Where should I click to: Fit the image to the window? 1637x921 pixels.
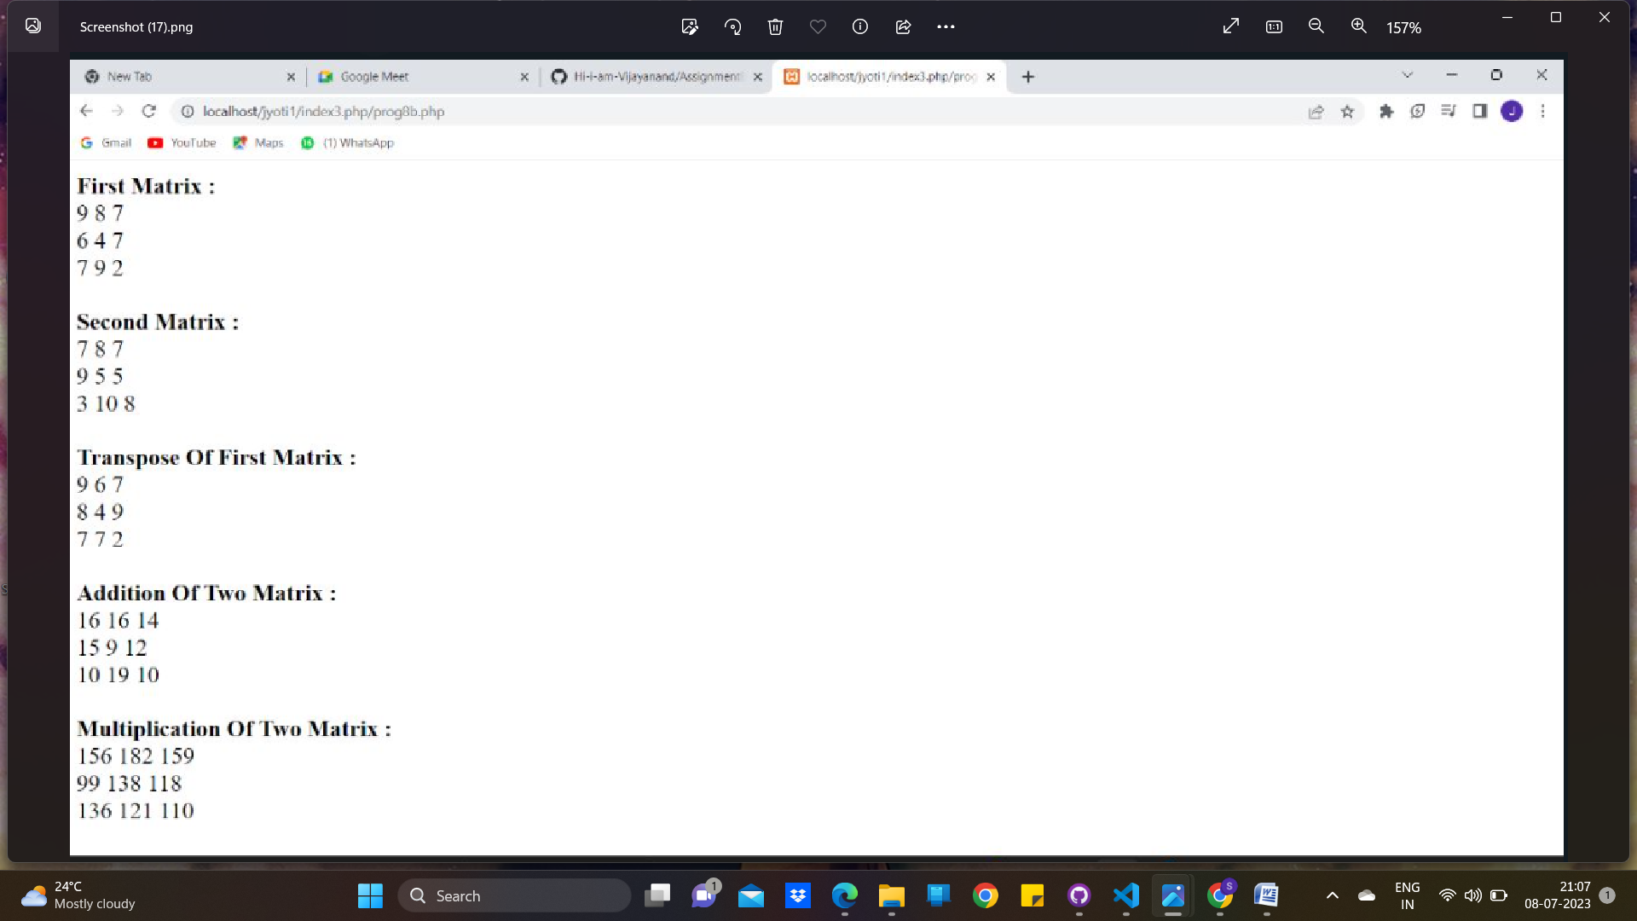[x=1230, y=26]
